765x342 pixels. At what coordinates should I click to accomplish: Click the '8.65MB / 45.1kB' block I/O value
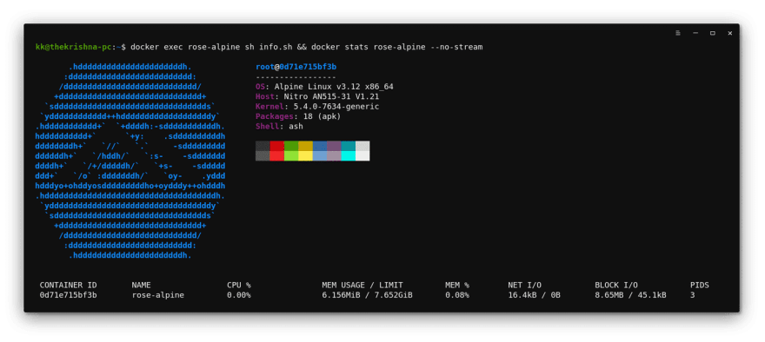[631, 295]
